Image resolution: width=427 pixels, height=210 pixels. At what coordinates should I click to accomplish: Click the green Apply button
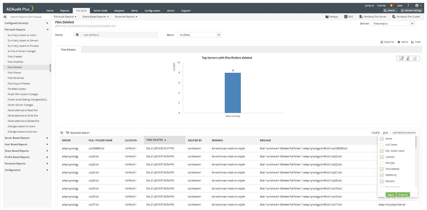click(x=390, y=195)
